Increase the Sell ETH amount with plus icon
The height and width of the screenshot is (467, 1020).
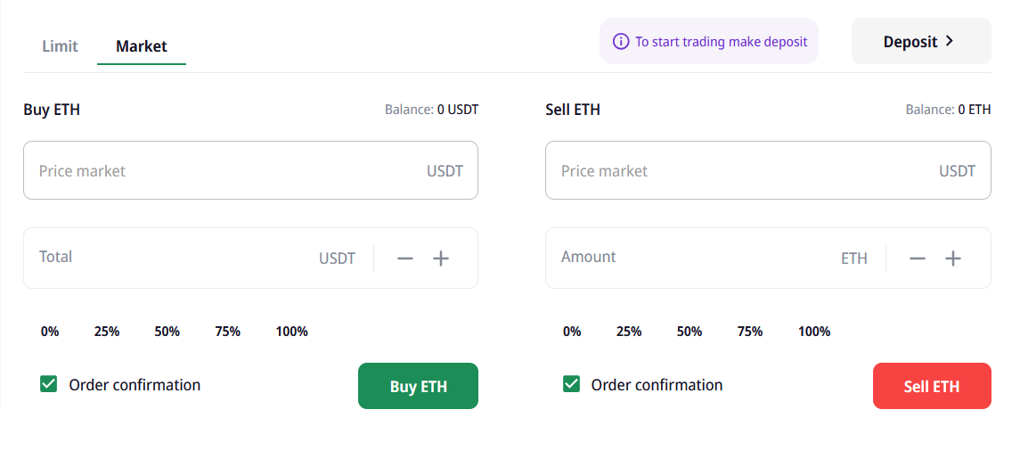[x=953, y=258]
